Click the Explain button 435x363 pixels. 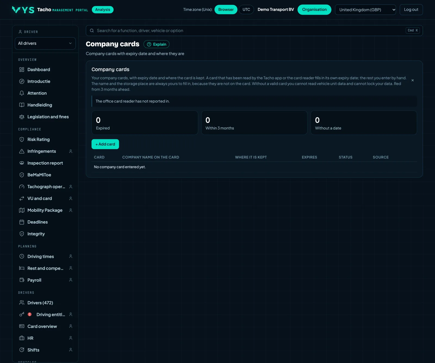pos(156,44)
